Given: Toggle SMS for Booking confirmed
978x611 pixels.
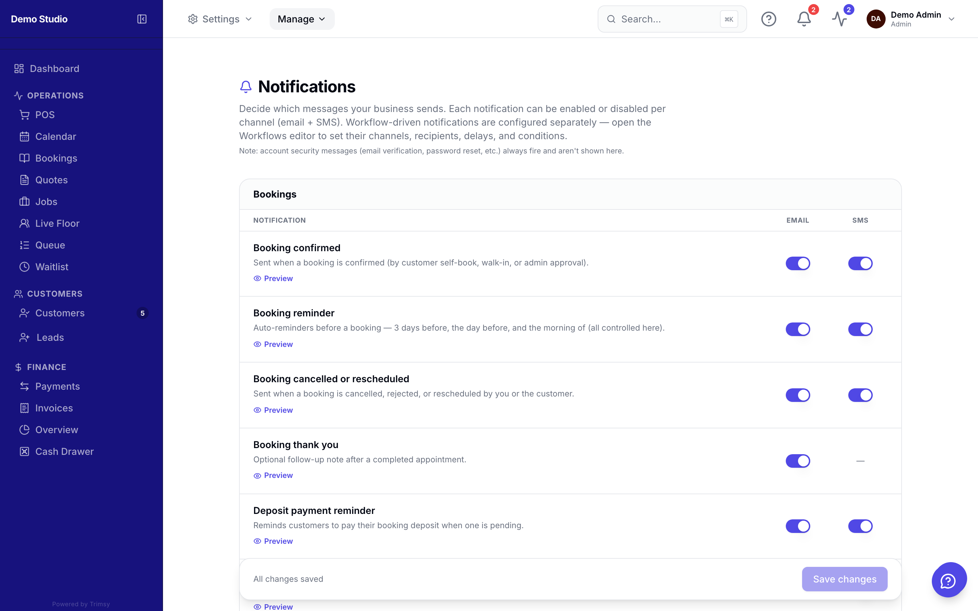Looking at the screenshot, I should pos(860,263).
